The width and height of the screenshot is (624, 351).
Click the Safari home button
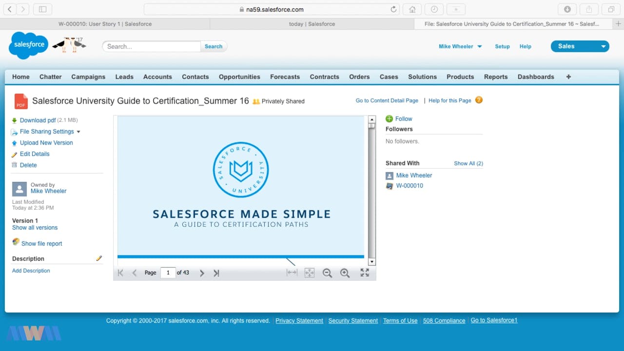click(x=412, y=9)
